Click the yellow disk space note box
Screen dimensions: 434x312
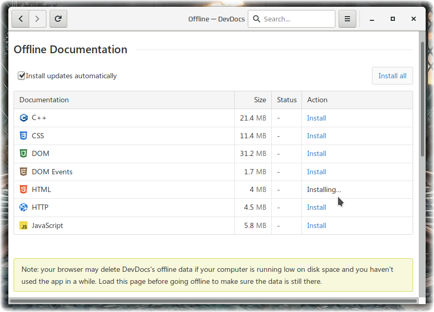tap(213, 275)
